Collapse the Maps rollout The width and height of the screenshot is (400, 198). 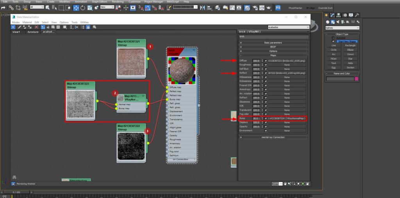pyautogui.click(x=273, y=55)
